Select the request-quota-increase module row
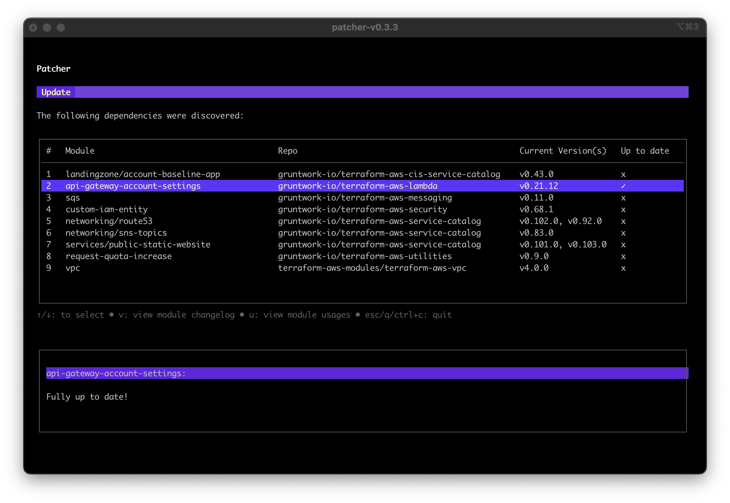Screen dimensions: 730x503 (119, 256)
